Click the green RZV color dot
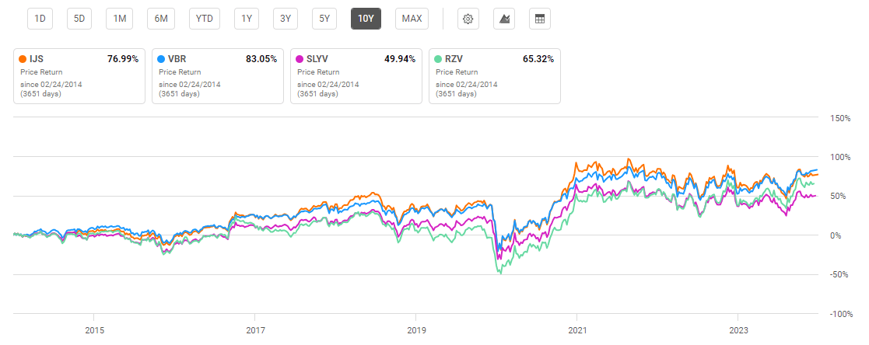 click(x=440, y=59)
